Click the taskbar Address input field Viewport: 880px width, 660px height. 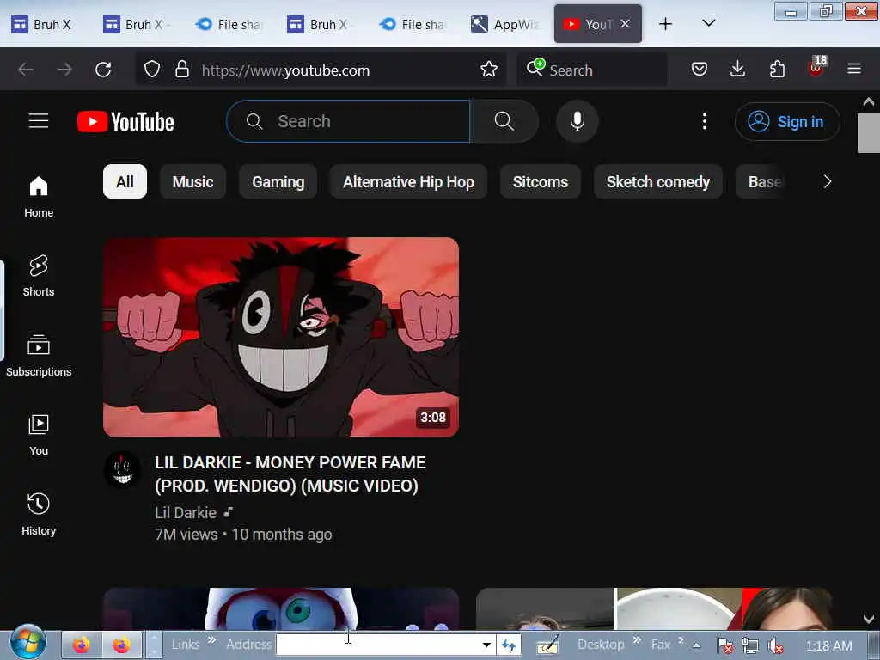click(378, 645)
